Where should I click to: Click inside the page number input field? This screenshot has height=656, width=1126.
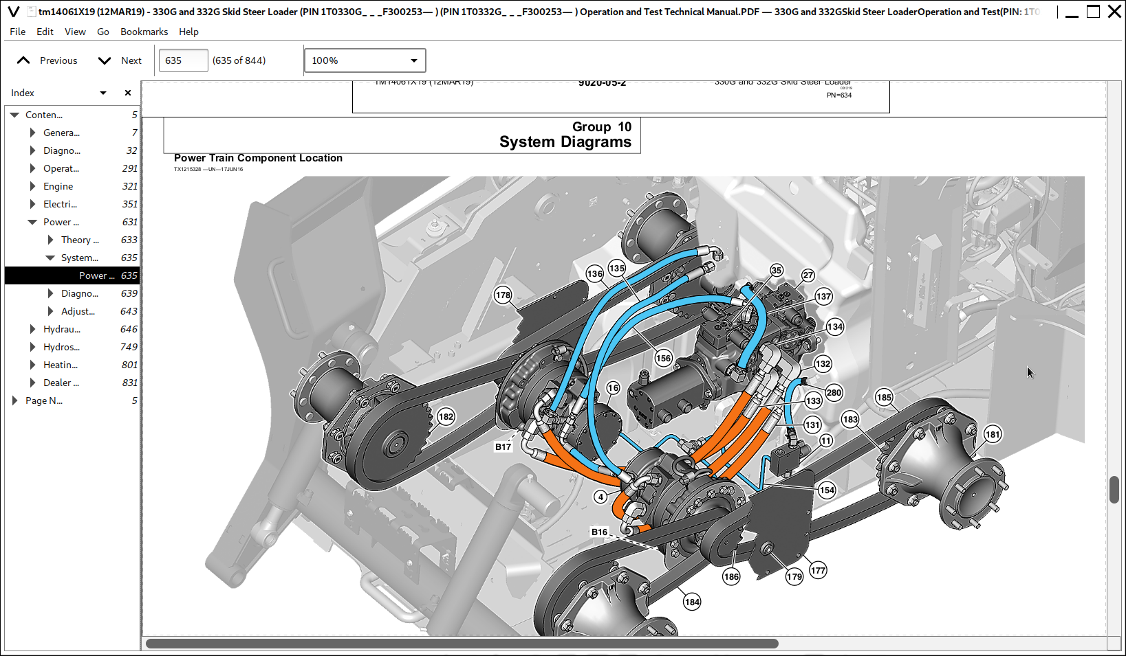182,60
